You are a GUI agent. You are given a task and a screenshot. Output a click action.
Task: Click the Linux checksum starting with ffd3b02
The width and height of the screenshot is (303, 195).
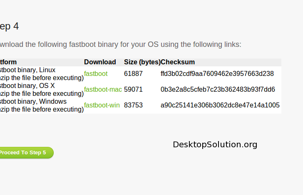(217, 74)
